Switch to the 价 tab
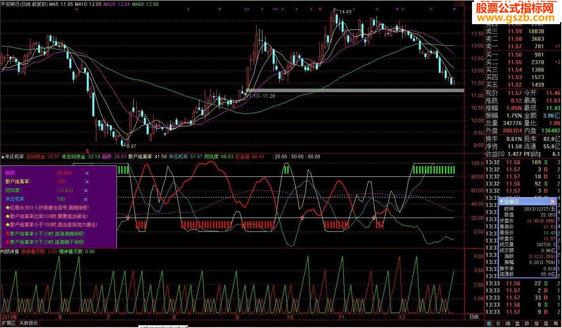Image resolution: width=562 pixels, height=328 pixels. 499,324
